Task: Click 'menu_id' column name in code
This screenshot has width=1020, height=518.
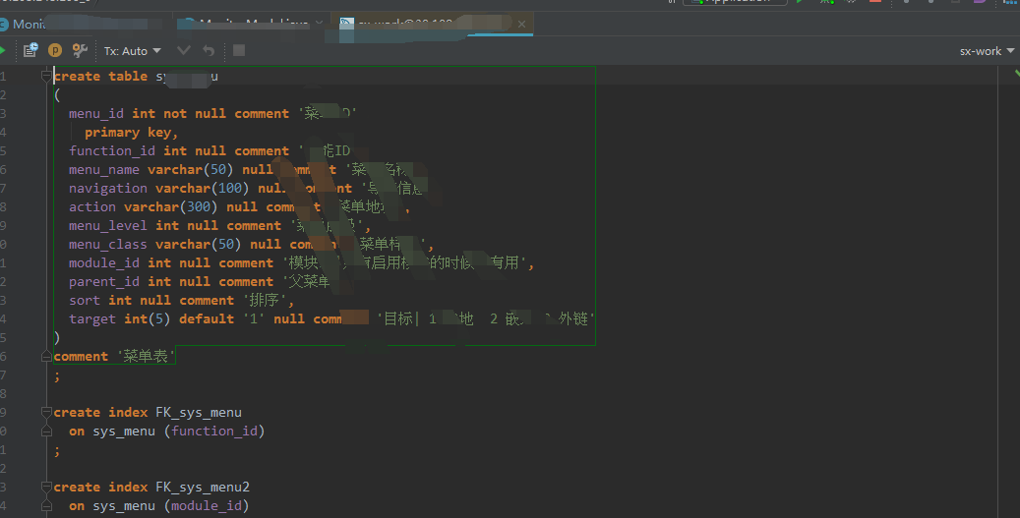Action: (x=96, y=114)
